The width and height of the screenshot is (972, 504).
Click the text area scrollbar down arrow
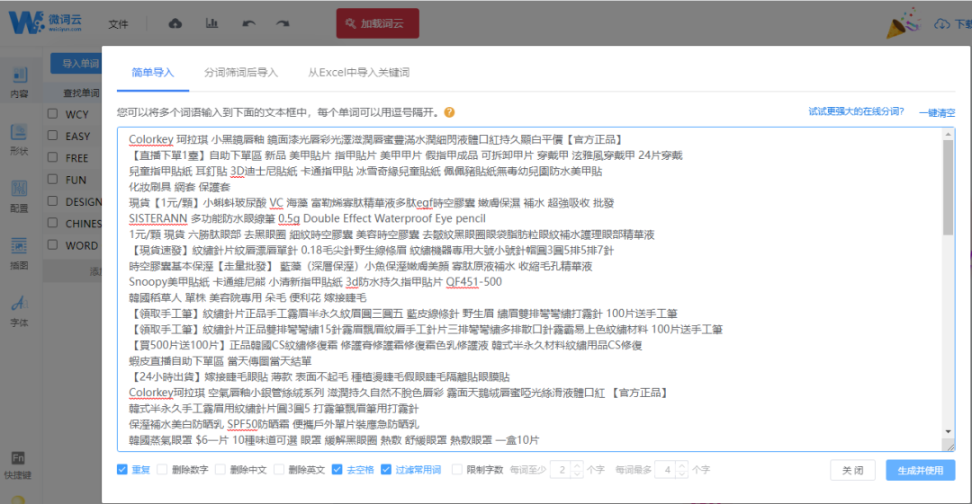tap(949, 431)
